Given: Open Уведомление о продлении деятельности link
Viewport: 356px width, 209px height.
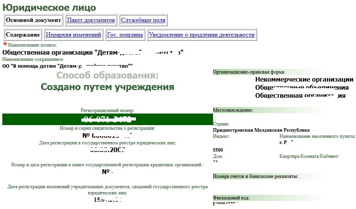Looking at the screenshot, I should [202, 35].
